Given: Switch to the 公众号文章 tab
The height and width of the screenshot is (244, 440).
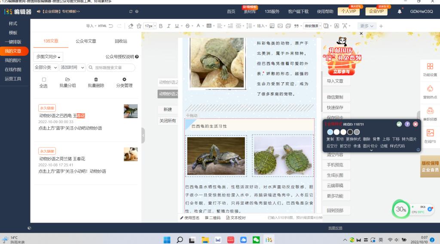Looking at the screenshot, I should click(x=86, y=41).
